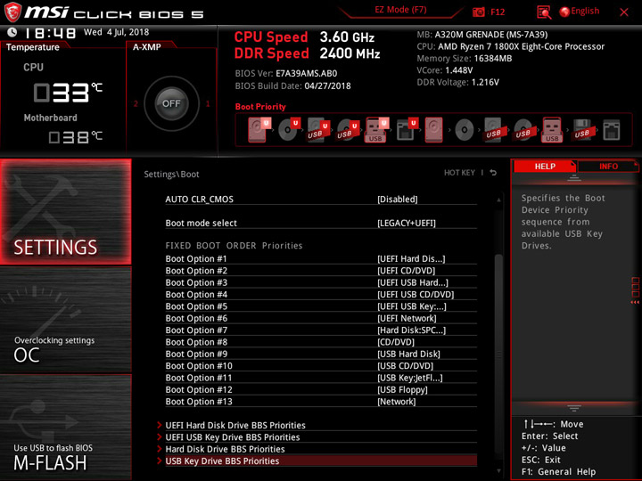This screenshot has height=481, width=642.
Task: Click the clock icon beside the time
Action: coord(12,32)
